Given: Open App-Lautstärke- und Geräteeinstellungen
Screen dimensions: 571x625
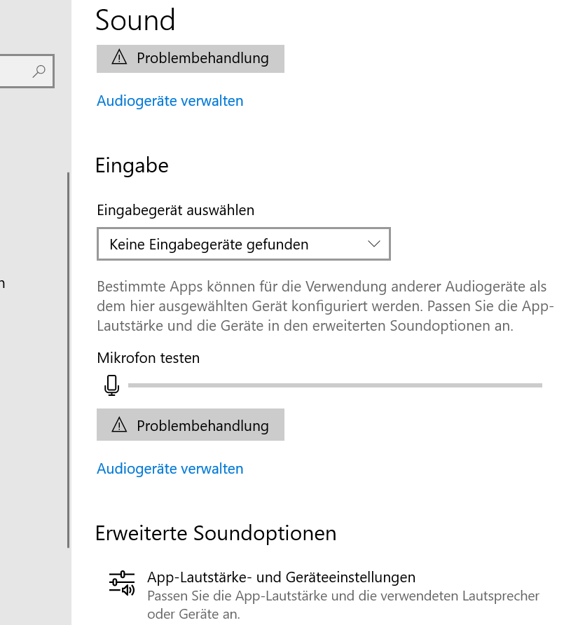Looking at the screenshot, I should [281, 577].
